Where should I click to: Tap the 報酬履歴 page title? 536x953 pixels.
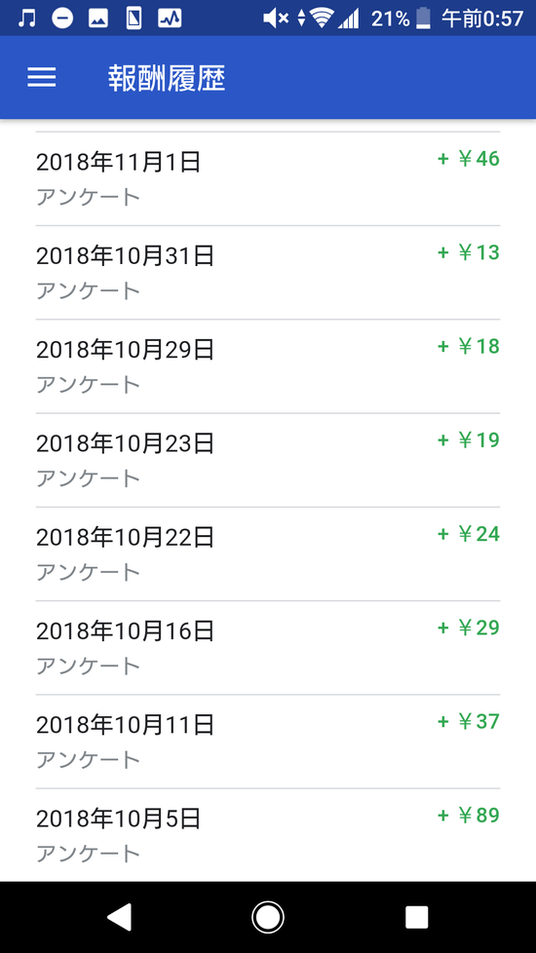pos(167,78)
